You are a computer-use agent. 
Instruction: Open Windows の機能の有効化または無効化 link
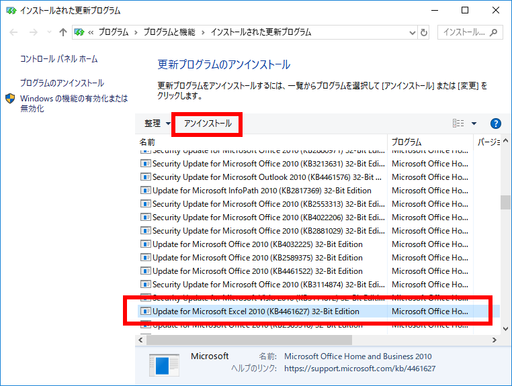click(x=74, y=103)
